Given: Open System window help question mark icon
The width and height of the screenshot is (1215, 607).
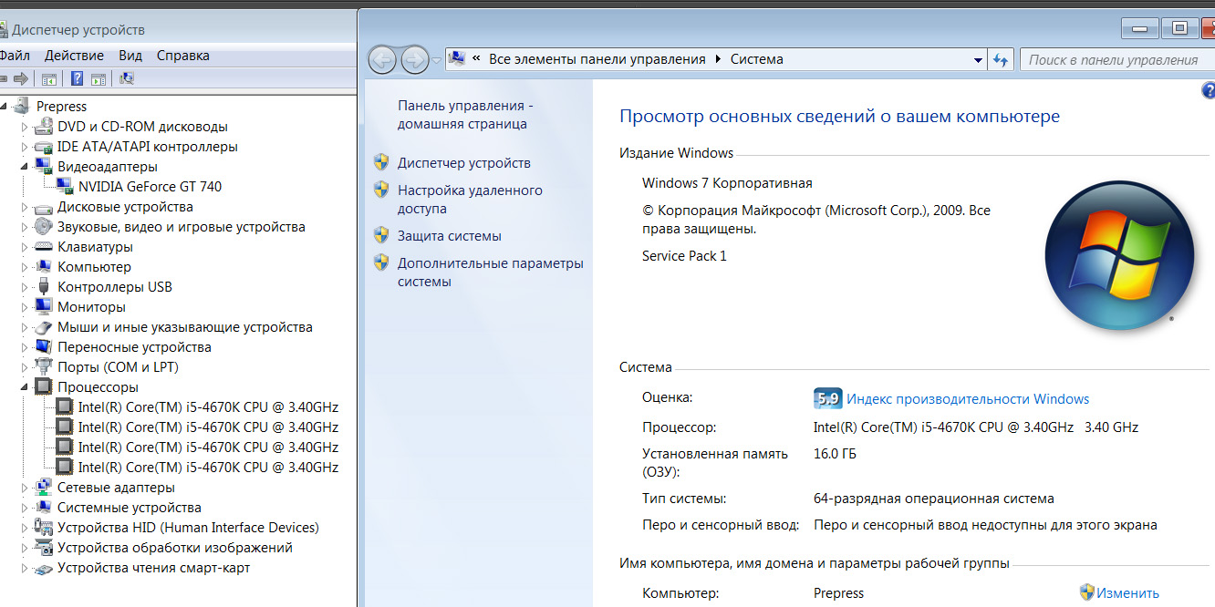Looking at the screenshot, I should [x=1209, y=90].
